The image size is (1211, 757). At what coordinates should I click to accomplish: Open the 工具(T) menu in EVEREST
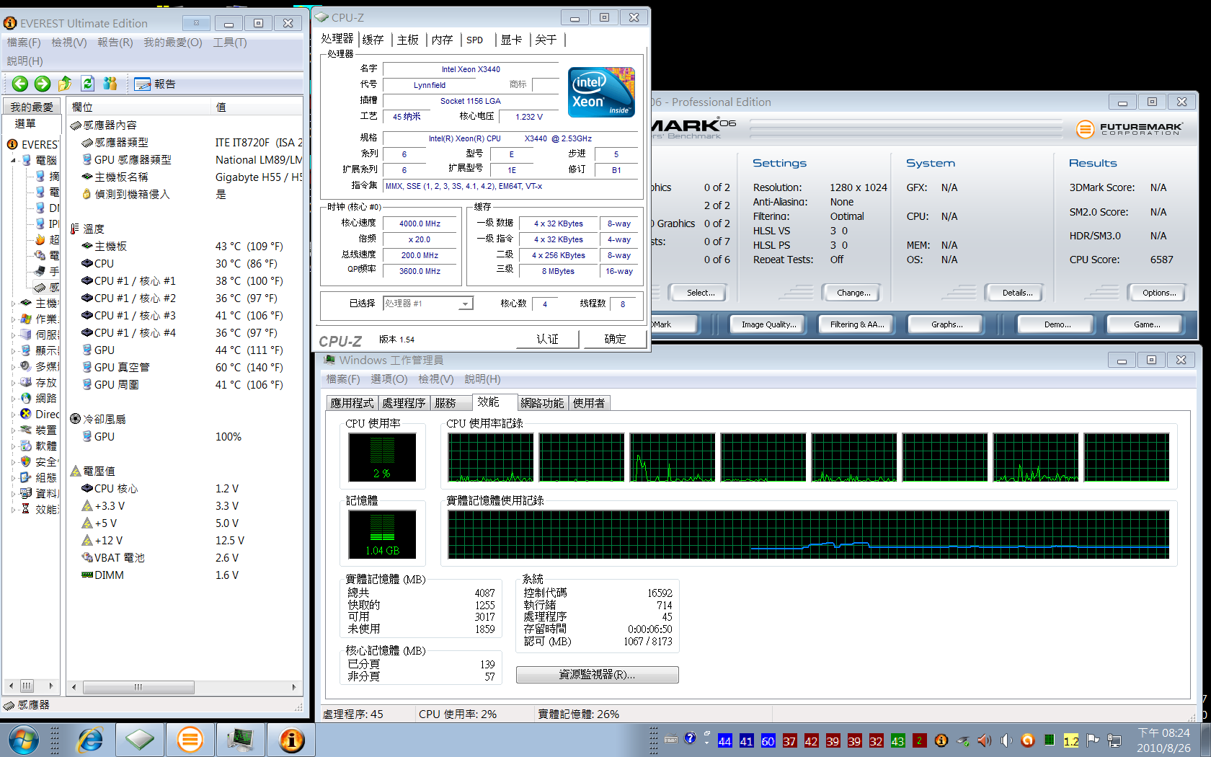tap(230, 43)
